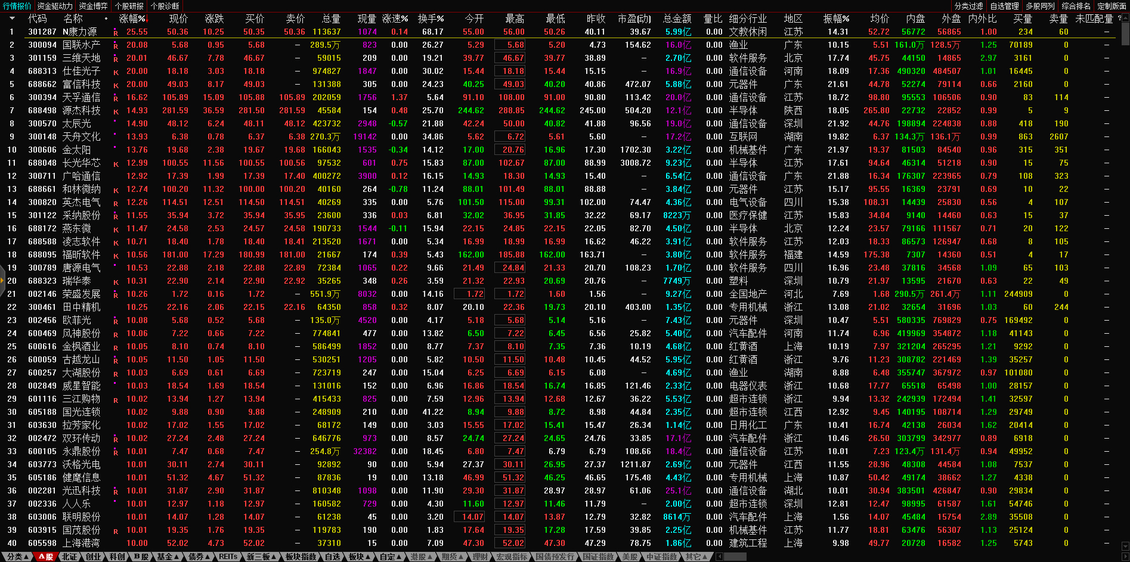Click the K marker beside 仕佳光子

(116, 72)
